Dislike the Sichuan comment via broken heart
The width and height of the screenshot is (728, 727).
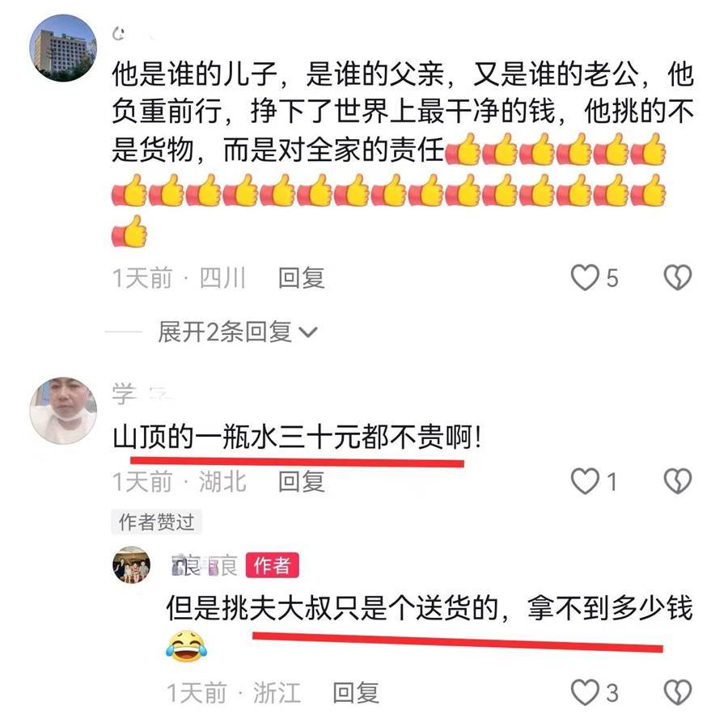677,277
